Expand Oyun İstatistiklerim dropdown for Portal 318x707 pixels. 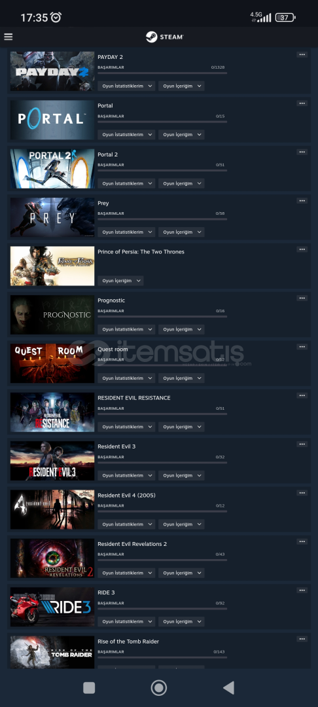[126, 134]
